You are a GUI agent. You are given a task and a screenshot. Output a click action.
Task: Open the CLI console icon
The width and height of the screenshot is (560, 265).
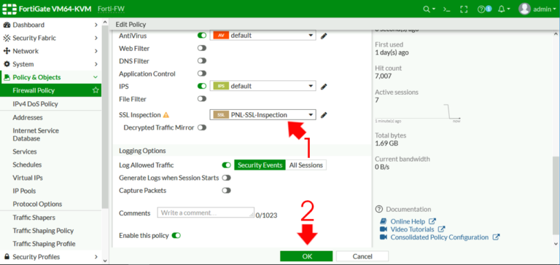pos(447,9)
